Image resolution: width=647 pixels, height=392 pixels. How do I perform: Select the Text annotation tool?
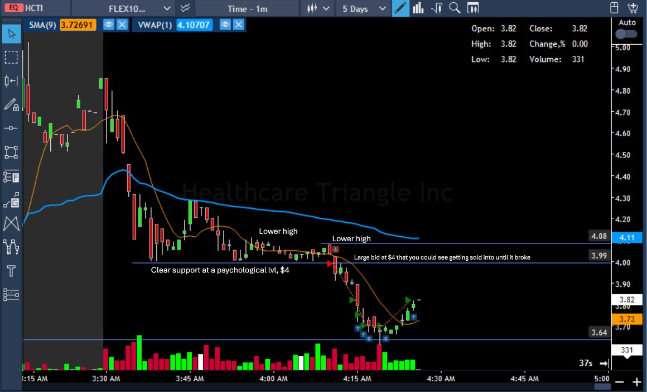11,271
